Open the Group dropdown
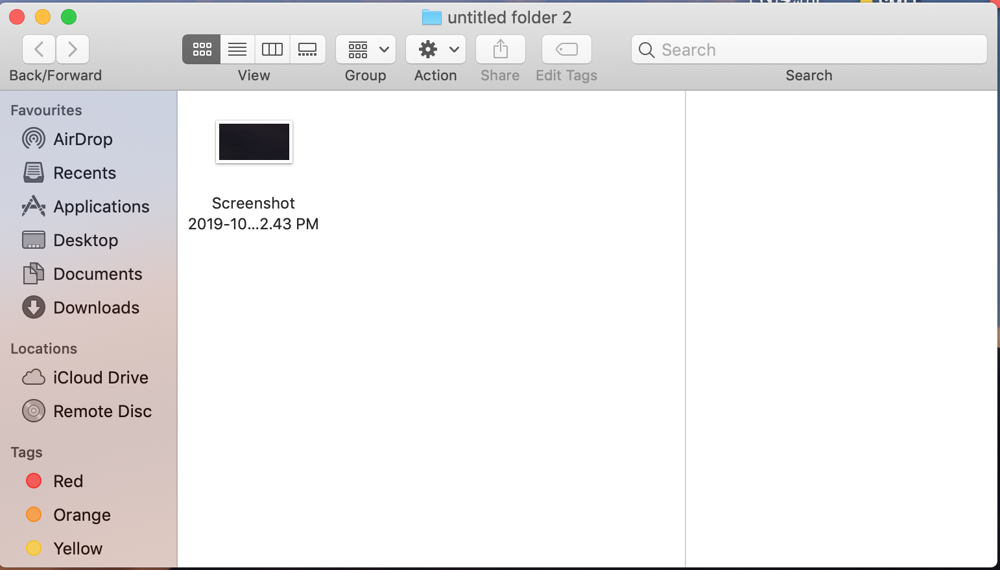This screenshot has height=570, width=1000. [x=366, y=49]
